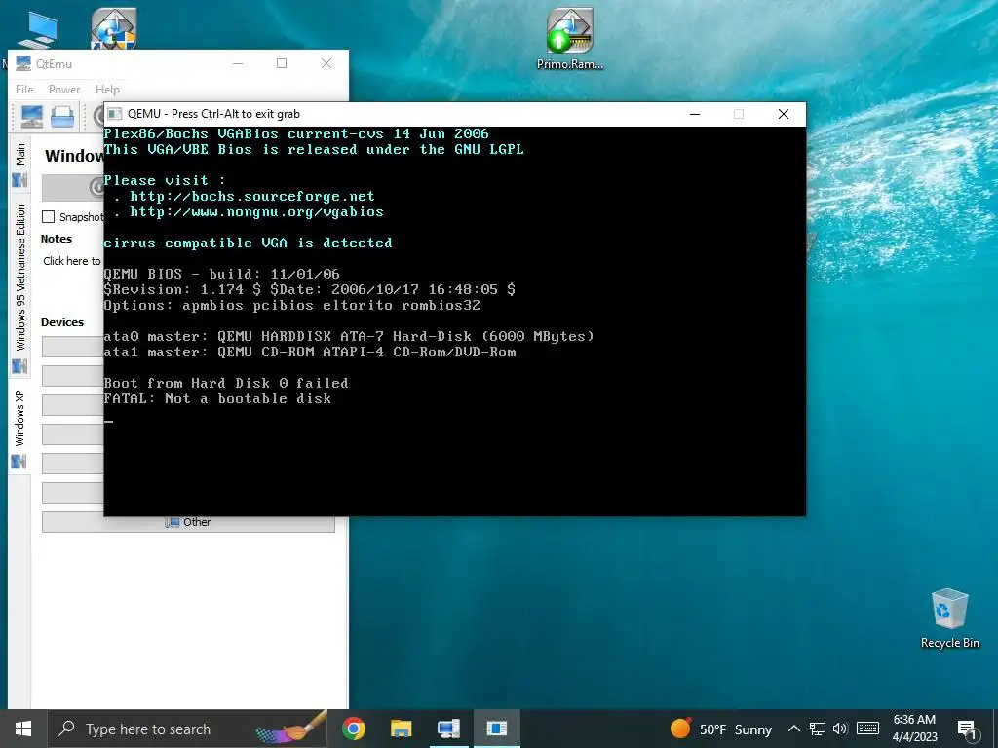Click the 'ata1 master: QEMU CD-ROM' line
Viewport: 998px width, 748px height.
pyautogui.click(x=309, y=352)
